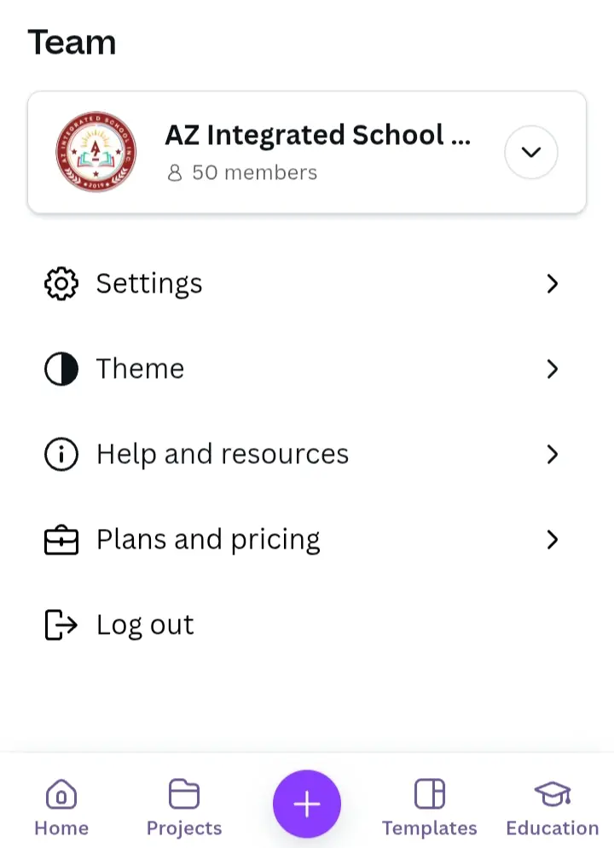614x848 pixels.
Task: Open Theme via its chevron arrow
Action: (552, 369)
